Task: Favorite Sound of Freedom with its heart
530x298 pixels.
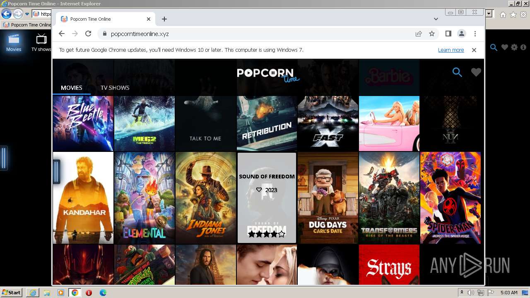Action: pyautogui.click(x=259, y=190)
